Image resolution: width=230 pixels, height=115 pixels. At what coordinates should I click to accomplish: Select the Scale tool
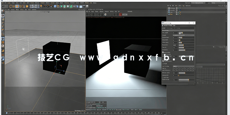17,6
